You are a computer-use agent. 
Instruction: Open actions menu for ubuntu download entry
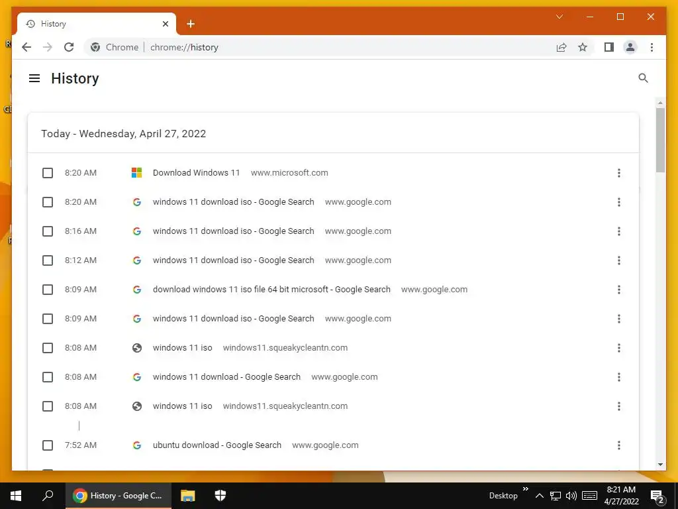click(619, 445)
